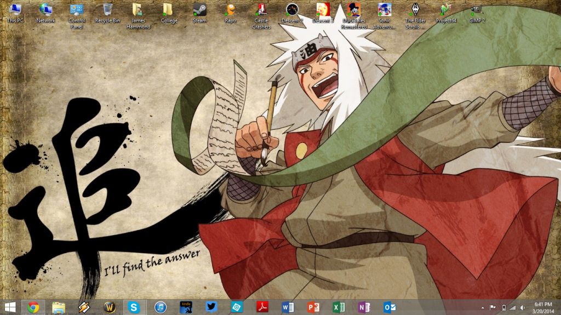
Task: Open Action Center flag icon
Action: (493, 307)
